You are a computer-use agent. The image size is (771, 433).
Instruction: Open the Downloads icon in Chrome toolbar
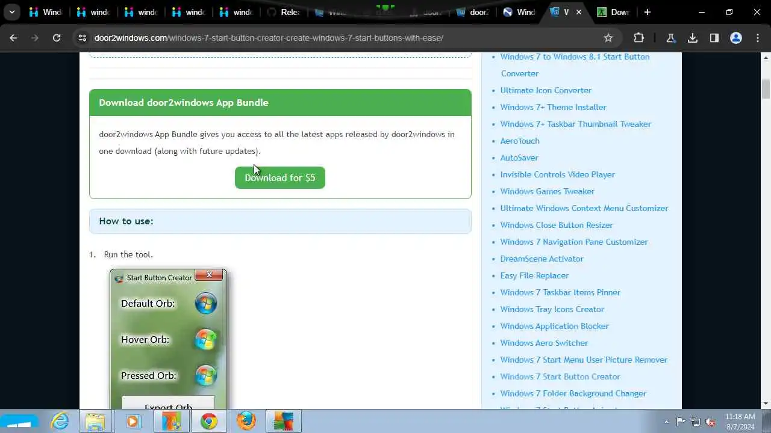click(693, 38)
